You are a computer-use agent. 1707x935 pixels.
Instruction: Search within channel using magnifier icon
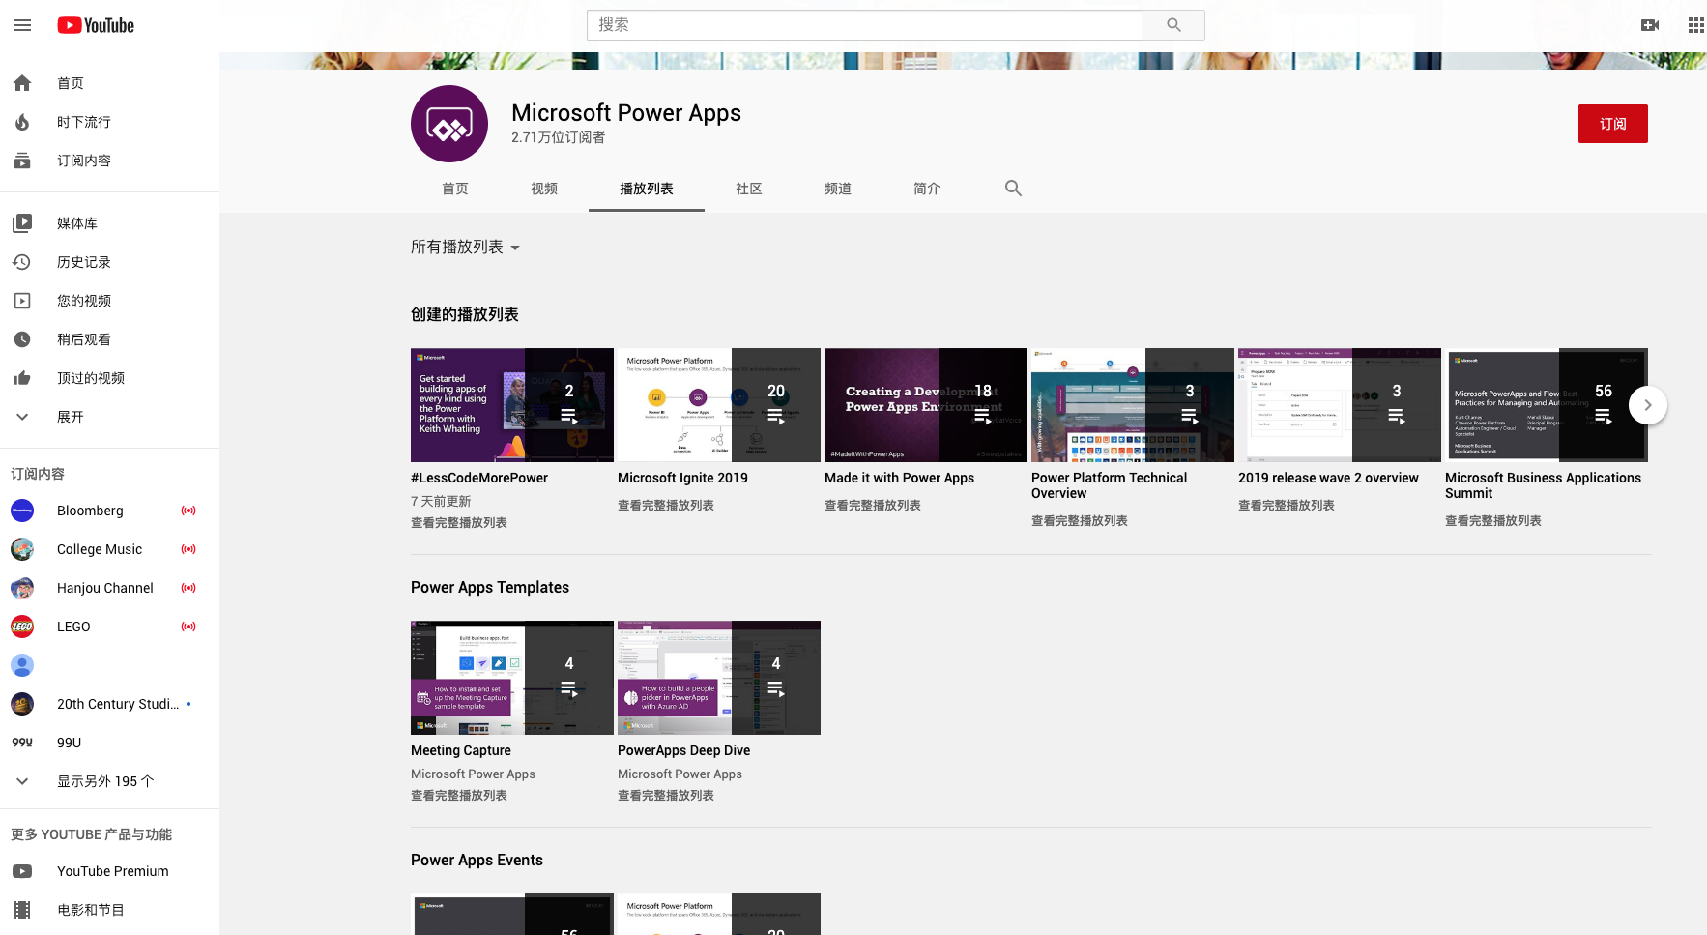1013,189
